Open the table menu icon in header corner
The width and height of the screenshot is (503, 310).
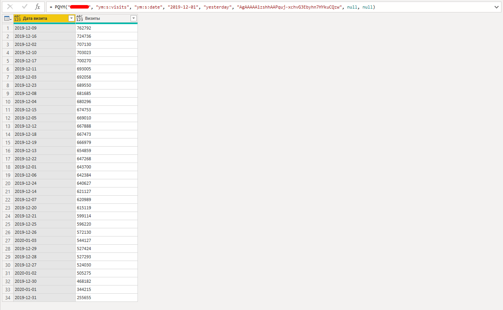pyautogui.click(x=8, y=18)
